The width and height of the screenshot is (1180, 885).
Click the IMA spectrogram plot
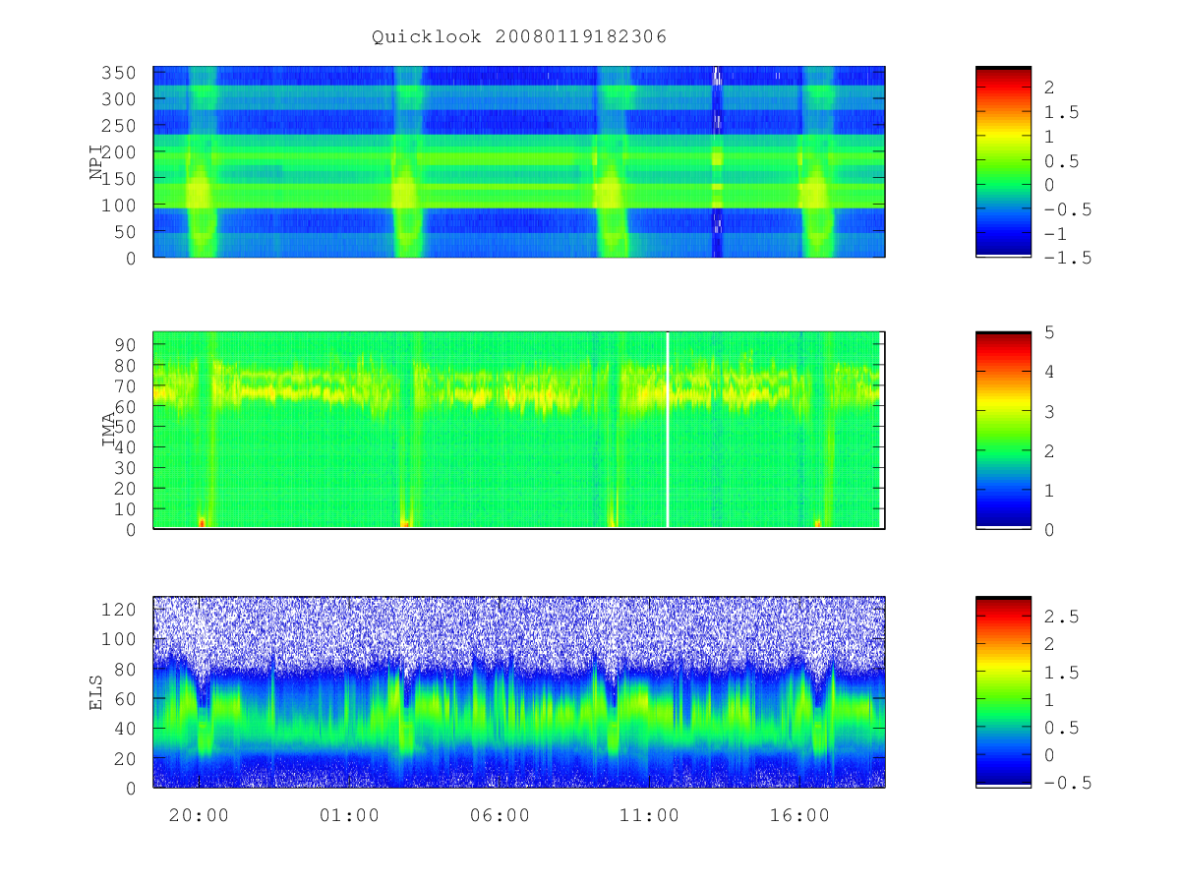[x=519, y=431]
